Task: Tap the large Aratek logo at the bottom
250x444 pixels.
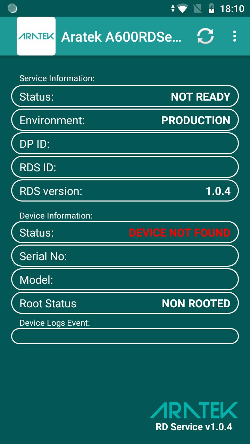Action: (194, 410)
